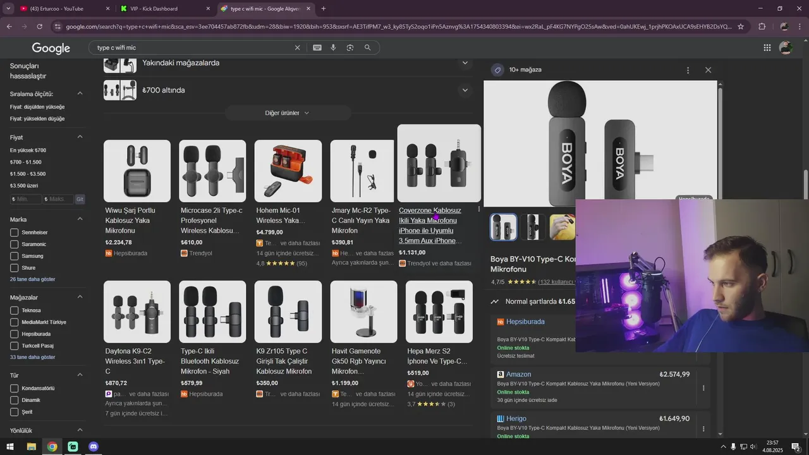Switch to the Ertucoo YouTube tab
809x455 pixels.
click(63, 9)
